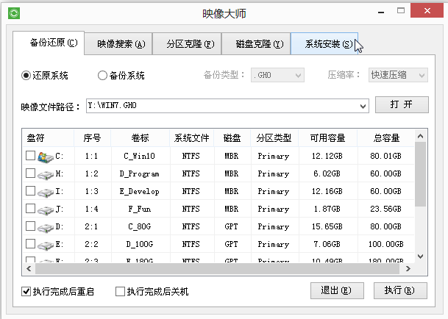Click the I: drive icon
The image size is (448, 319).
point(46,191)
